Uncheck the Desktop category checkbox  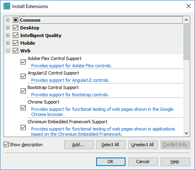pyautogui.click(x=15, y=28)
